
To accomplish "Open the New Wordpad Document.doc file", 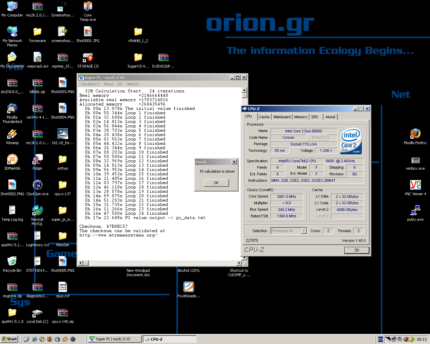I will [138, 272].
